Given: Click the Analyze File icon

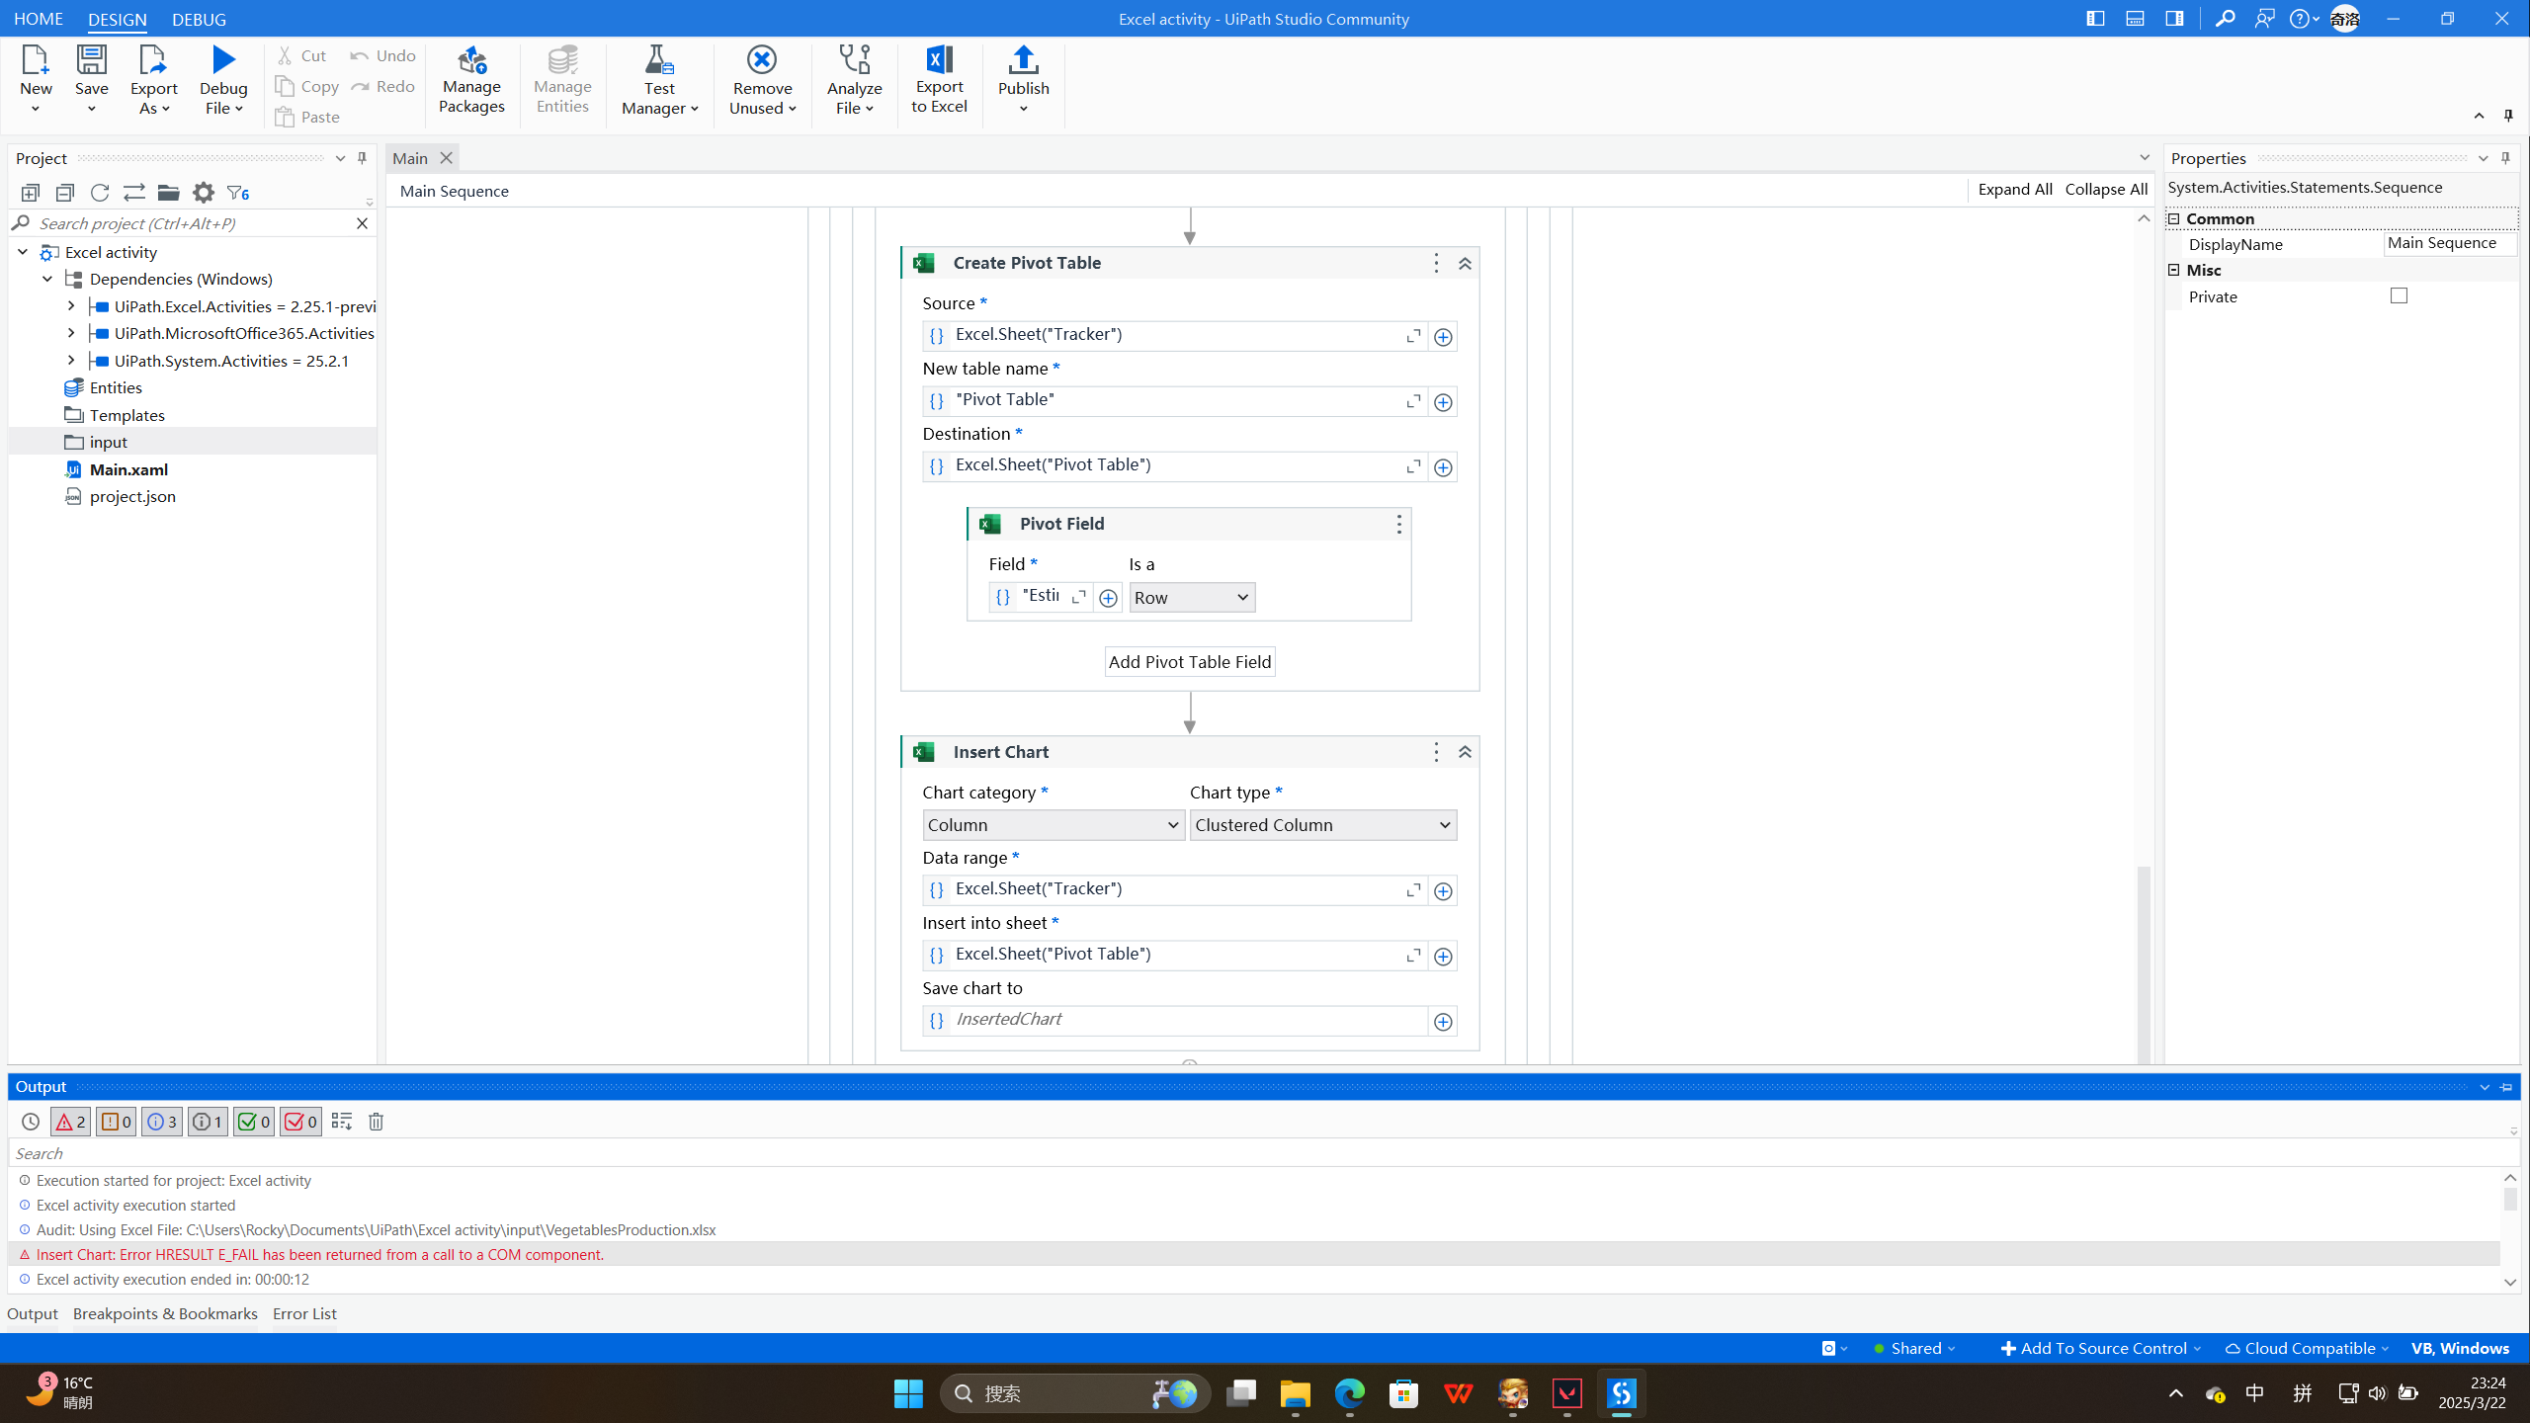Looking at the screenshot, I should 854,60.
